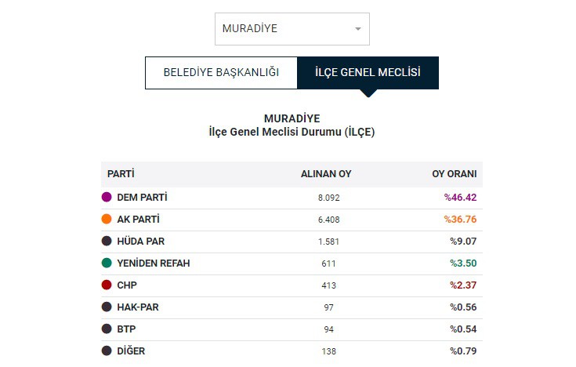Click the BTP party dot
Screen dimensions: 576x367
(107, 329)
